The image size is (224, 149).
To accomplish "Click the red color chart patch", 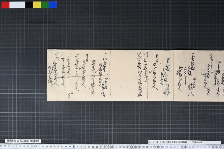I will coord(5,5).
